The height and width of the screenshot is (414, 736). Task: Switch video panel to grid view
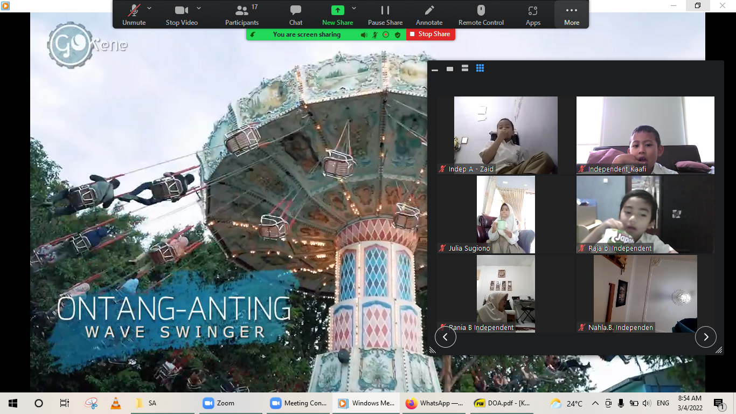click(480, 68)
